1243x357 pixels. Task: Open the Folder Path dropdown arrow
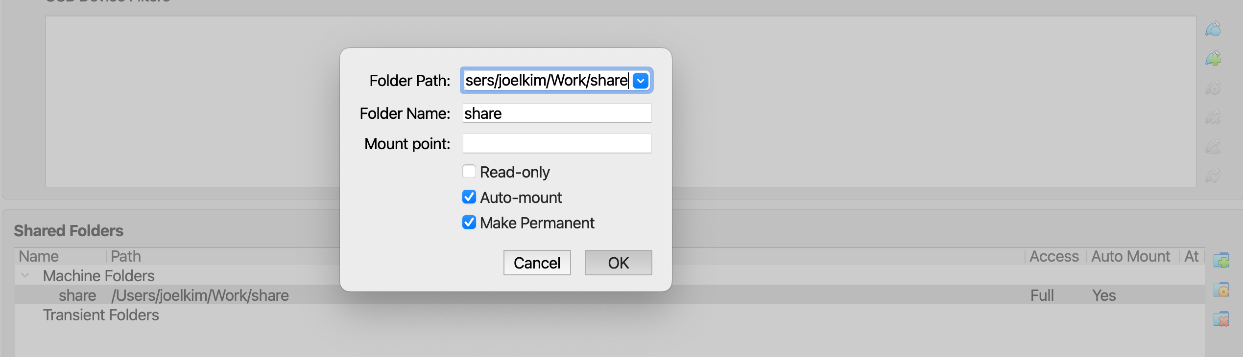tap(641, 81)
